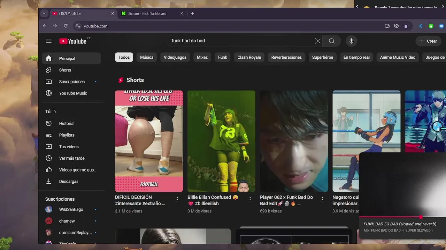Click the Billie Eilish Confused title link

[213, 200]
